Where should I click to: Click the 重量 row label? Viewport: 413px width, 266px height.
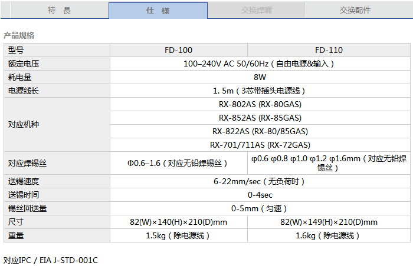click(x=57, y=235)
